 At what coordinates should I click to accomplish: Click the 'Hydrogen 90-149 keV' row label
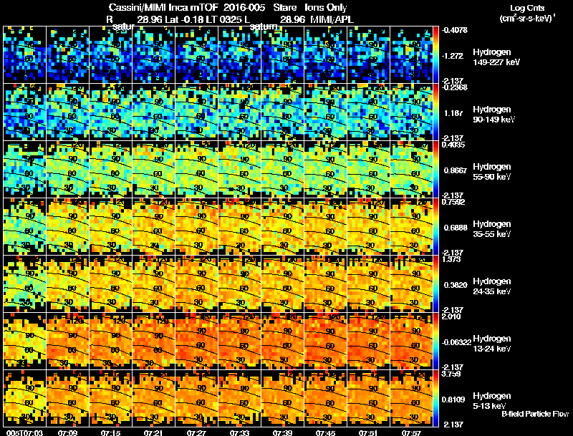pos(493,115)
